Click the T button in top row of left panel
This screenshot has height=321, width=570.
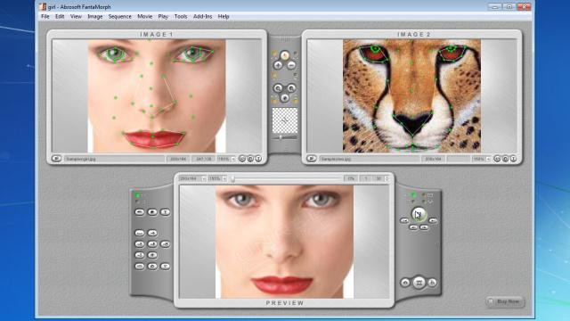[166, 212]
